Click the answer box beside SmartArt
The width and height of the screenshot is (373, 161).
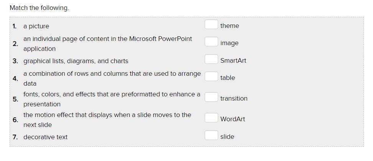point(211,59)
